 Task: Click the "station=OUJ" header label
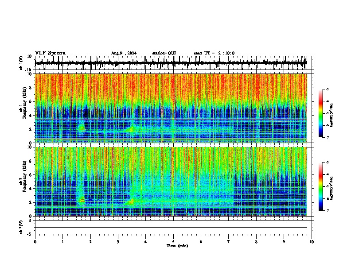[164, 53]
